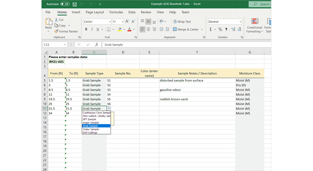Click the Cut button
This screenshot has height=171, width=313.
[59, 20]
